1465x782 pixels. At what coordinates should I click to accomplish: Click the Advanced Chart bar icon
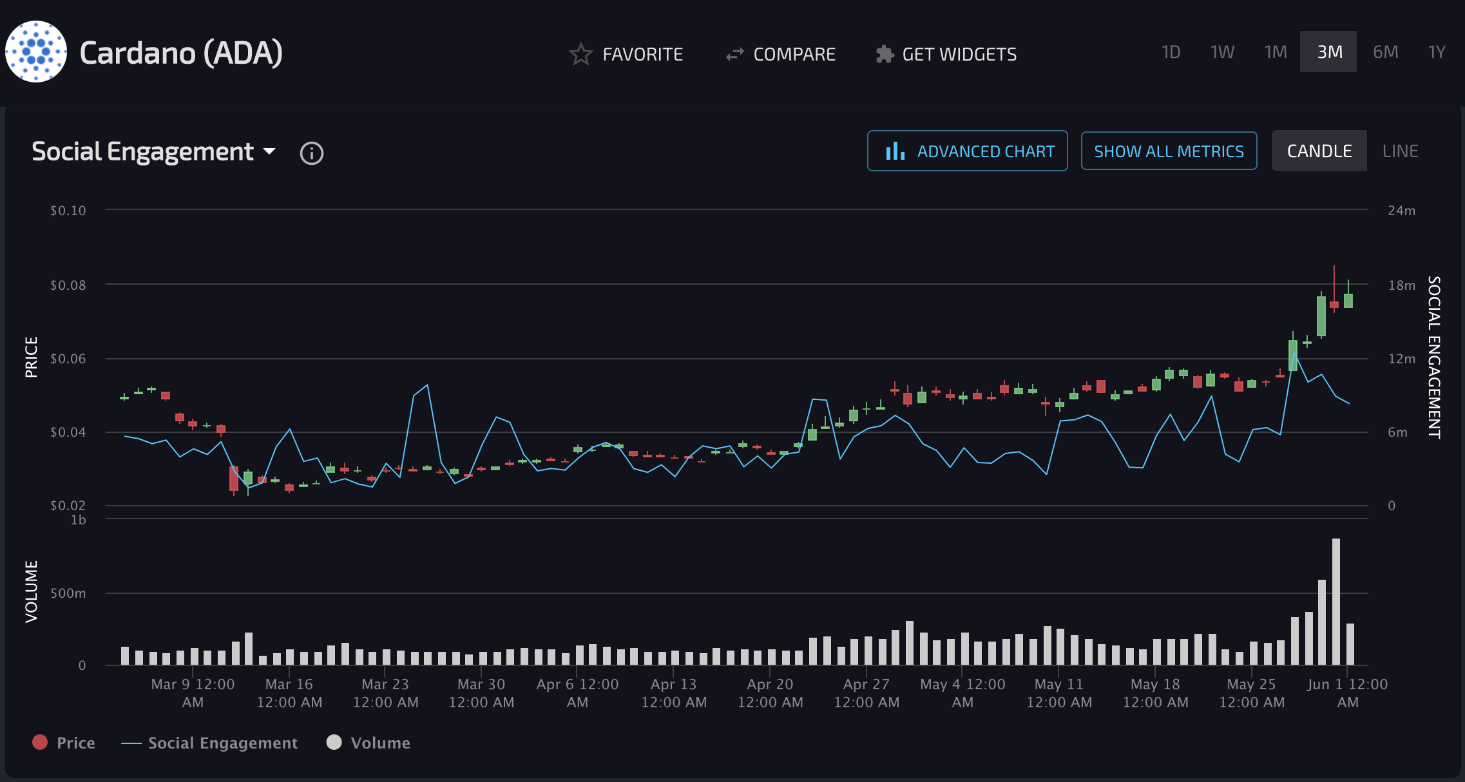(895, 151)
